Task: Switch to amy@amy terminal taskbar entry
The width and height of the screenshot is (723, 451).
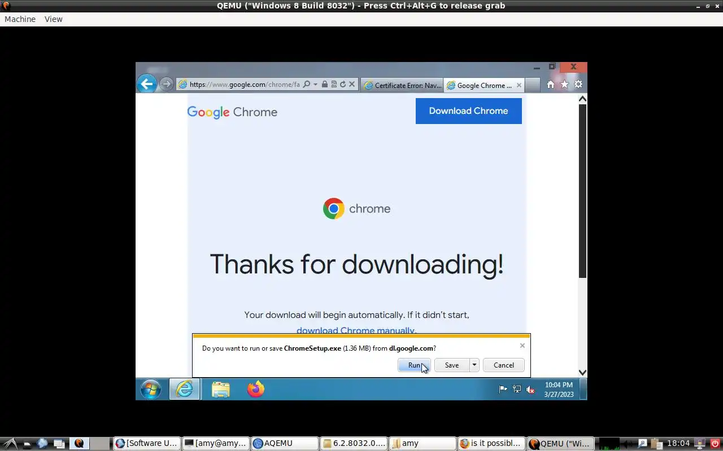Action: 216,444
